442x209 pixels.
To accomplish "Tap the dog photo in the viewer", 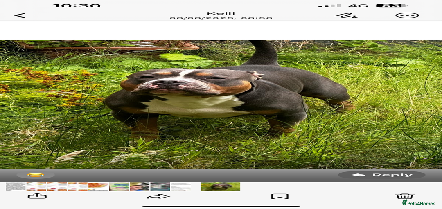I will [x=221, y=104].
